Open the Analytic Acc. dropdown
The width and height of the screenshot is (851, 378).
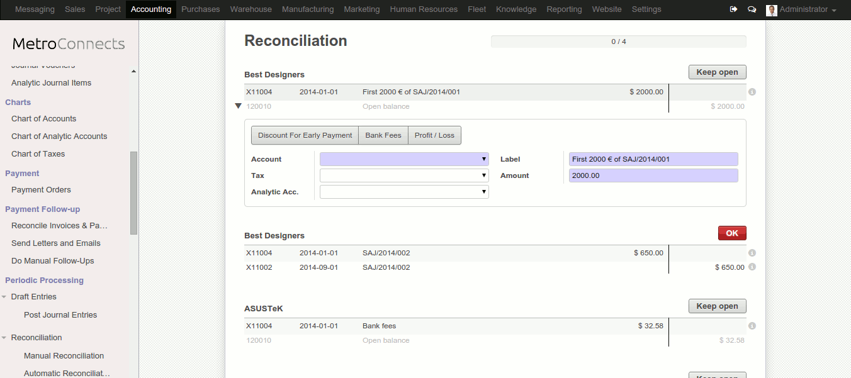(404, 192)
